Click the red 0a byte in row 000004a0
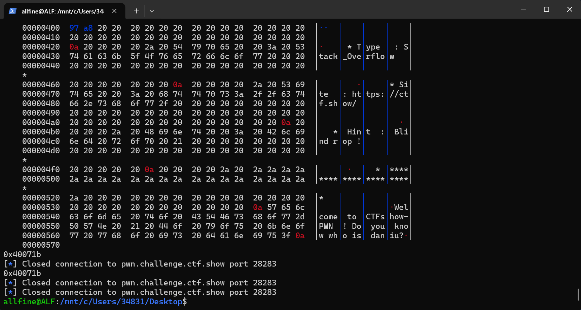The height and width of the screenshot is (310, 581). (286, 122)
